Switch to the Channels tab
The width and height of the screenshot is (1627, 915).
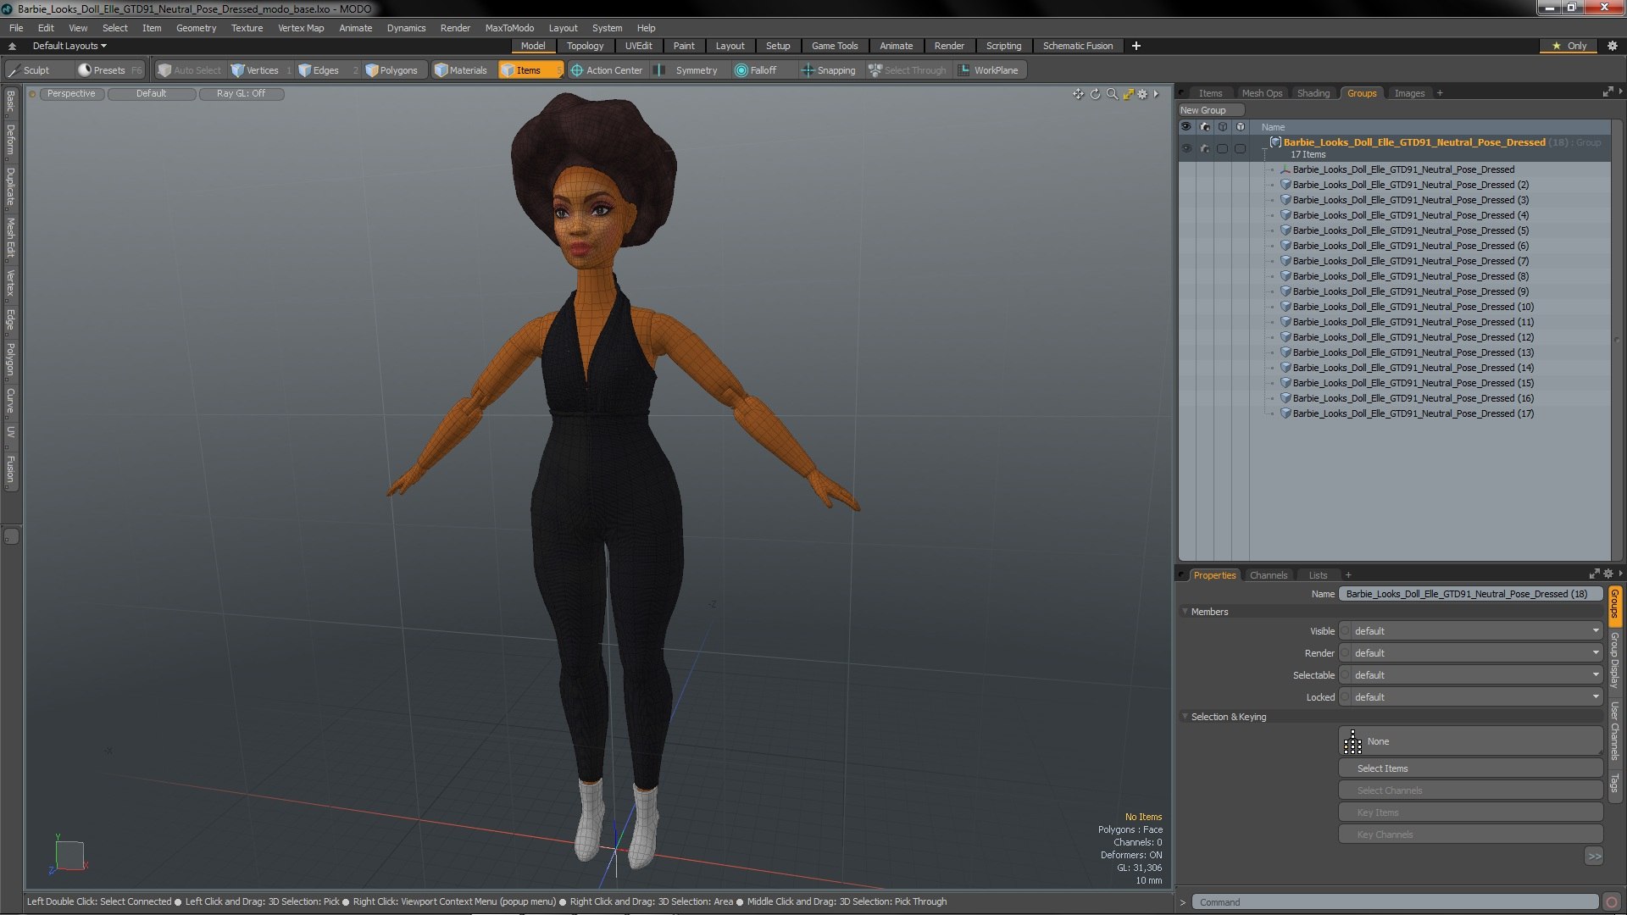(x=1269, y=575)
